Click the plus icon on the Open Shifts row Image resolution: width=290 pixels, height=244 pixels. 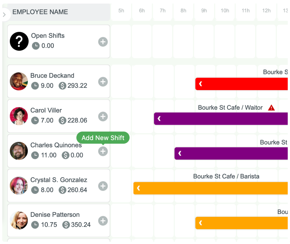(103, 42)
